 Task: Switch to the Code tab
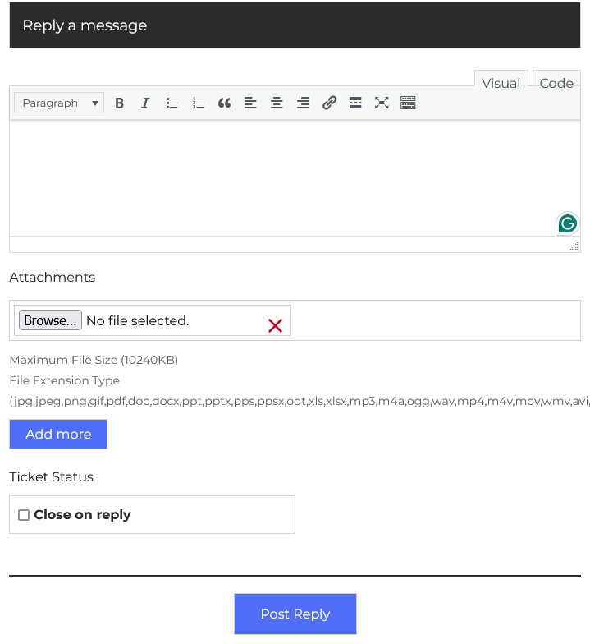[556, 83]
